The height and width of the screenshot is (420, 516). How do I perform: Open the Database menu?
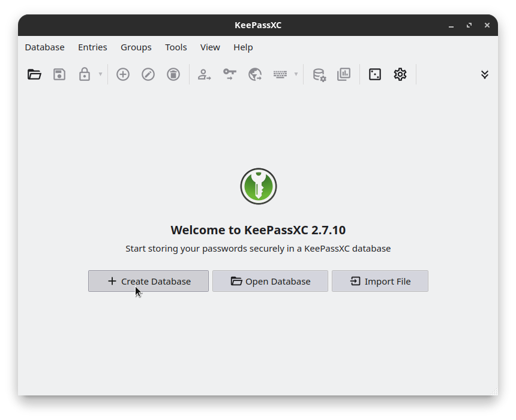click(45, 47)
